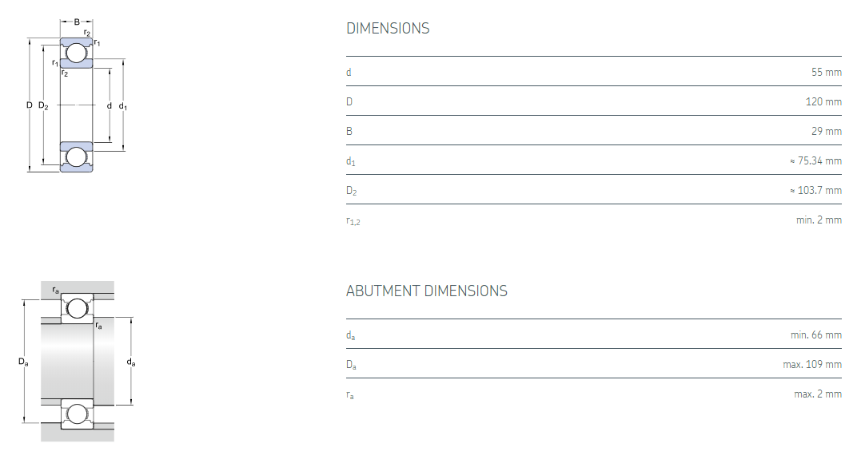Select the min. 66 mm abutment value
The width and height of the screenshot is (865, 467).
(816, 334)
